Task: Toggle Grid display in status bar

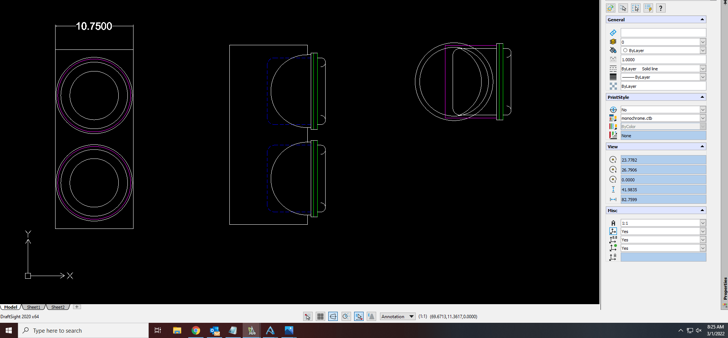Action: [320, 316]
